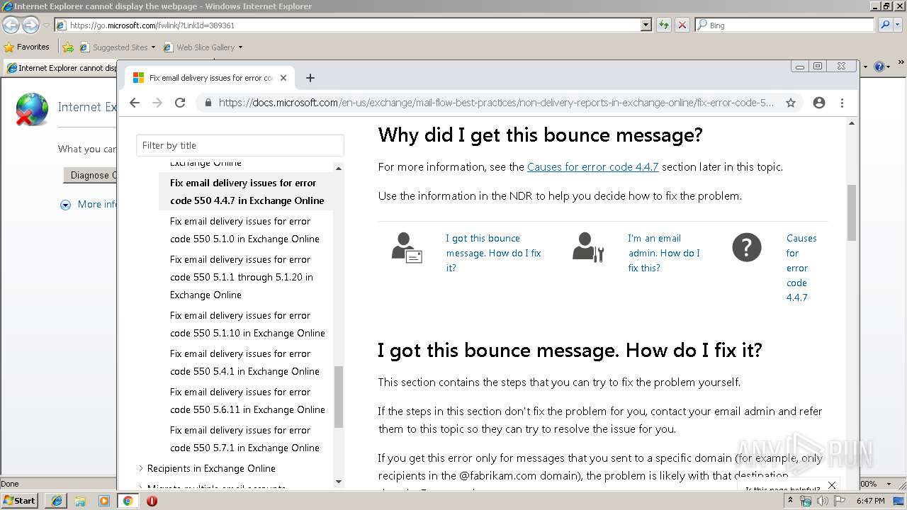Click the Chrome URL address bar
This screenshot has width=907, height=510.
pyautogui.click(x=496, y=103)
